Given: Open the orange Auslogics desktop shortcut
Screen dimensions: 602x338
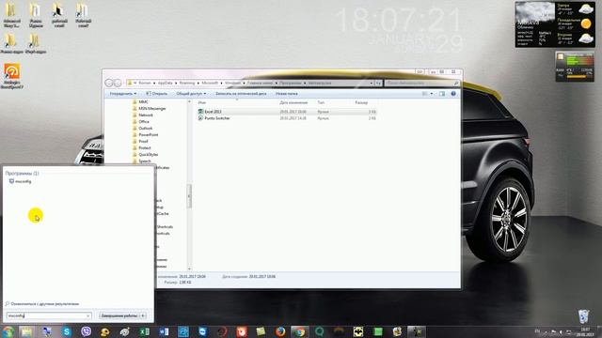Looking at the screenshot, I should click(x=12, y=76).
